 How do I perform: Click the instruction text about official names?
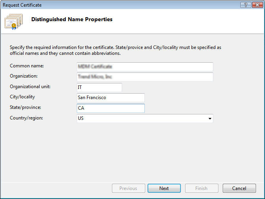click(115, 50)
